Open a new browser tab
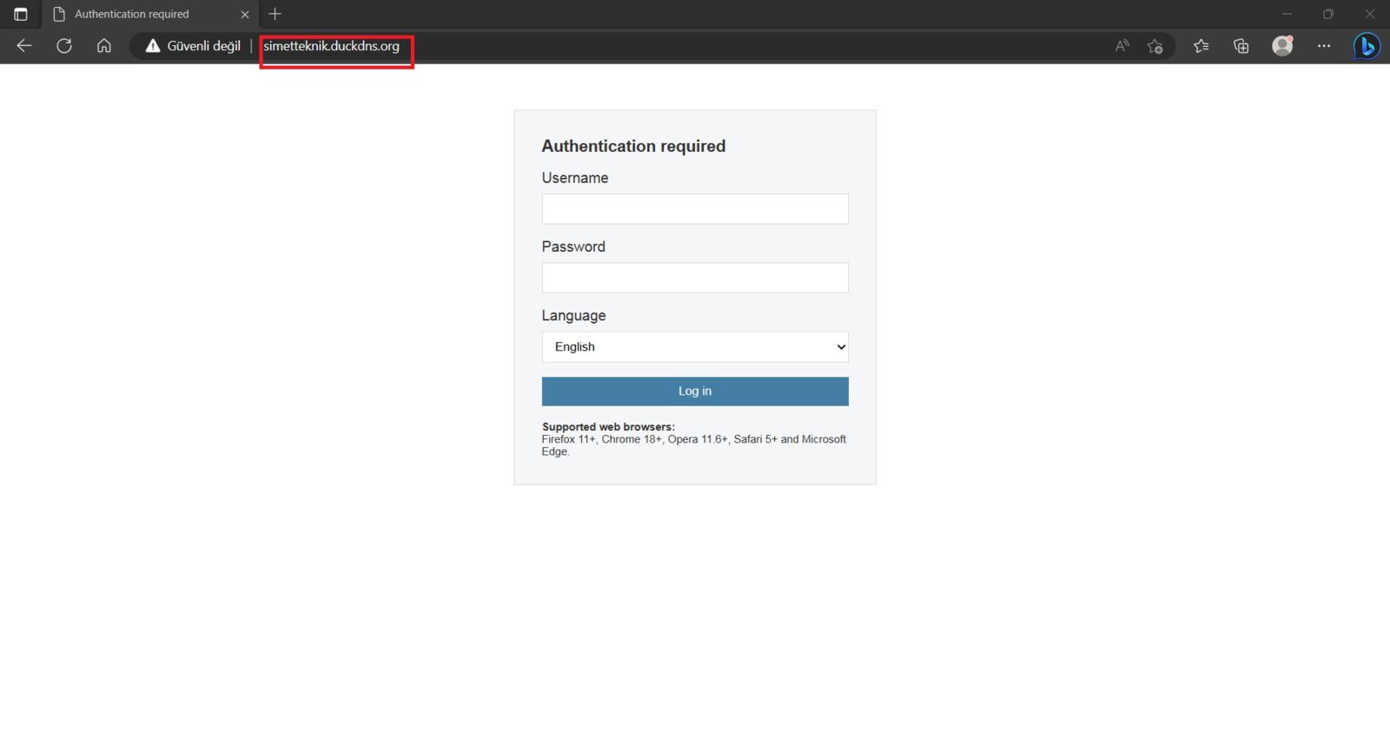Viewport: 1390px width, 743px height. [275, 14]
